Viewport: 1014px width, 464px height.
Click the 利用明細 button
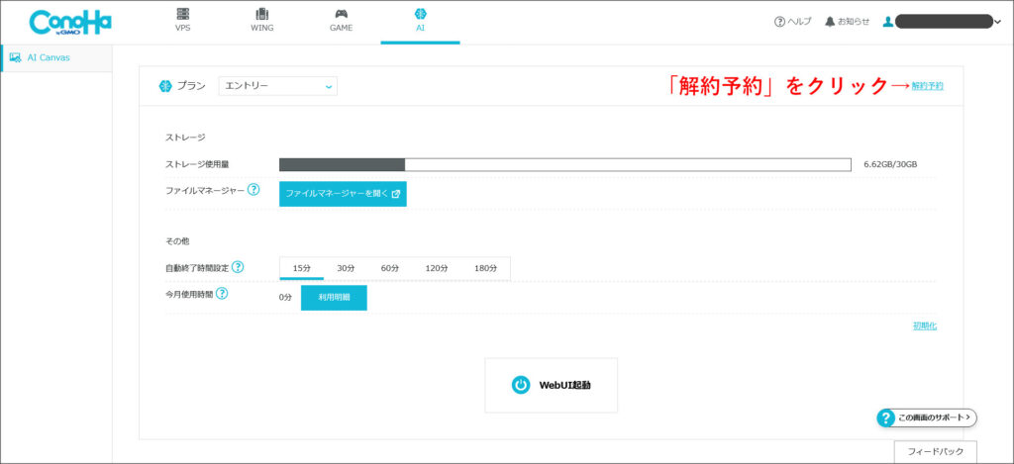point(334,298)
